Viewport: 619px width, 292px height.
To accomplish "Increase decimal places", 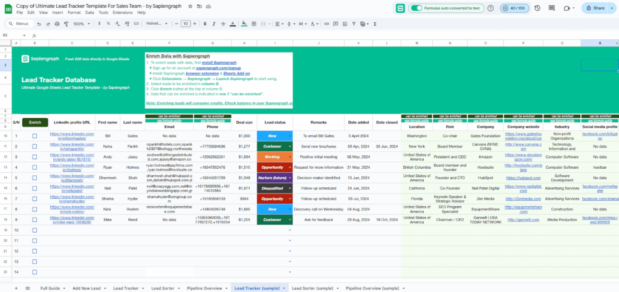I will [127, 24].
